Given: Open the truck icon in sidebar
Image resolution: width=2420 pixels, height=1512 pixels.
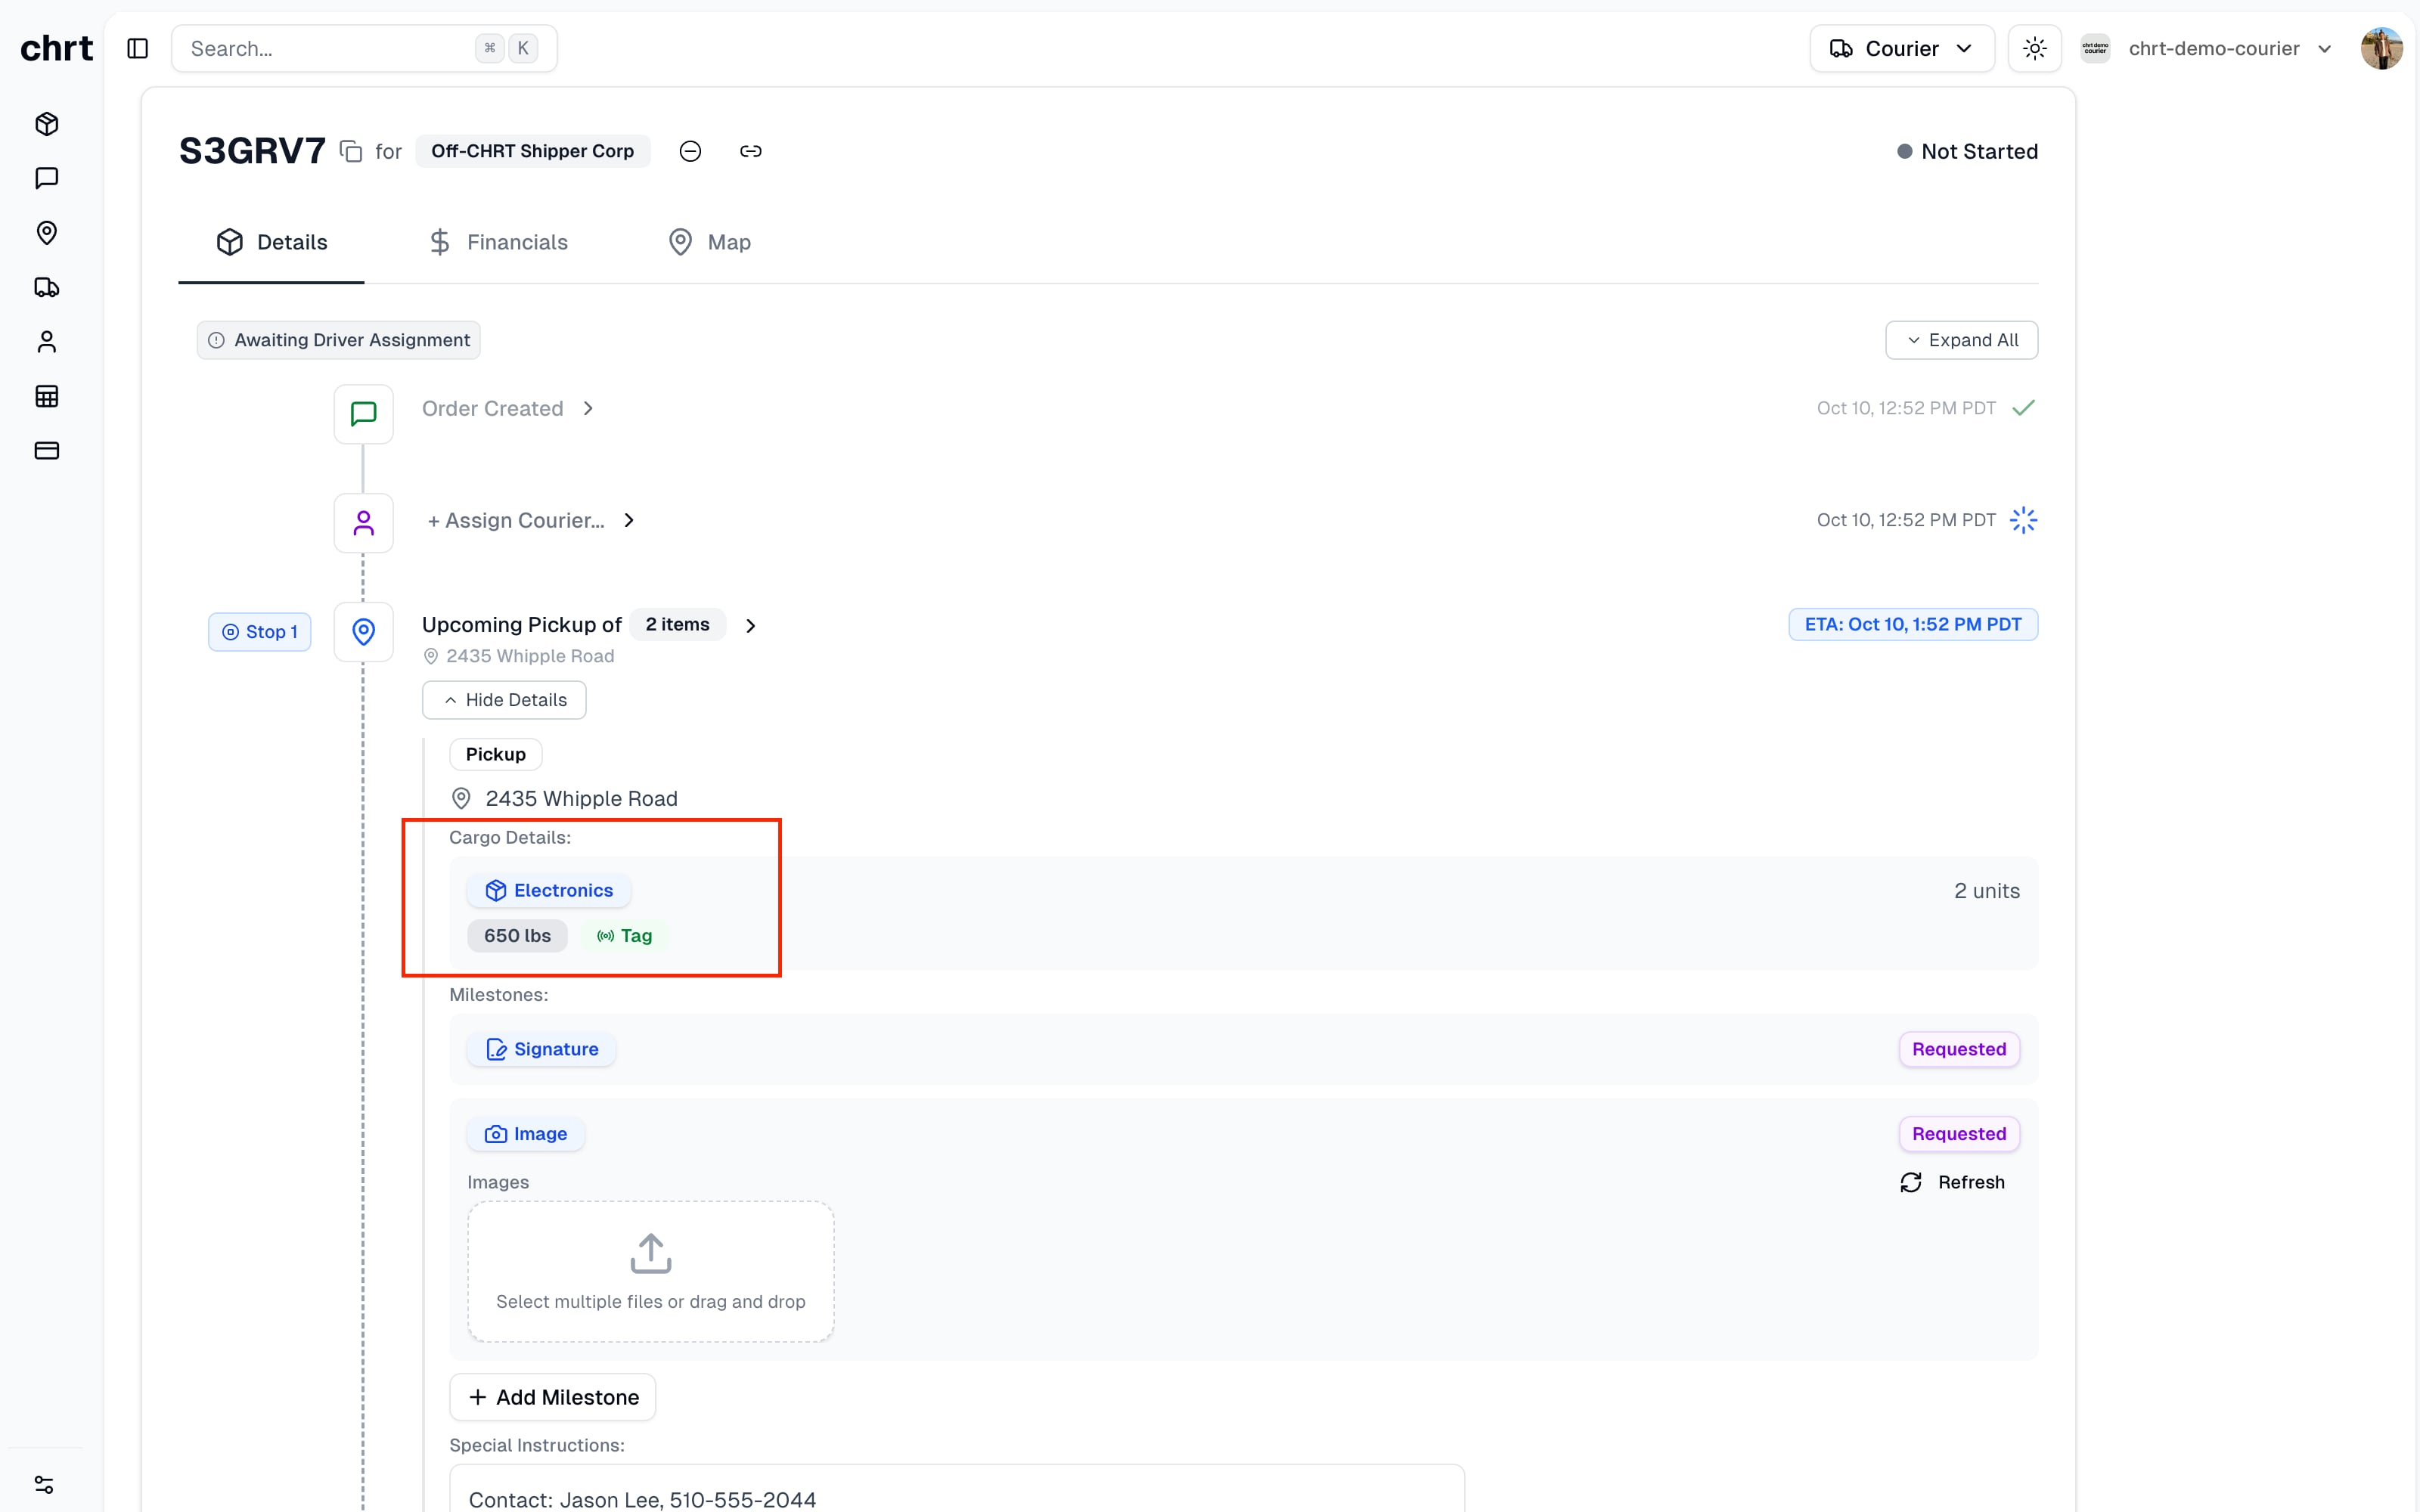Looking at the screenshot, I should [47, 288].
